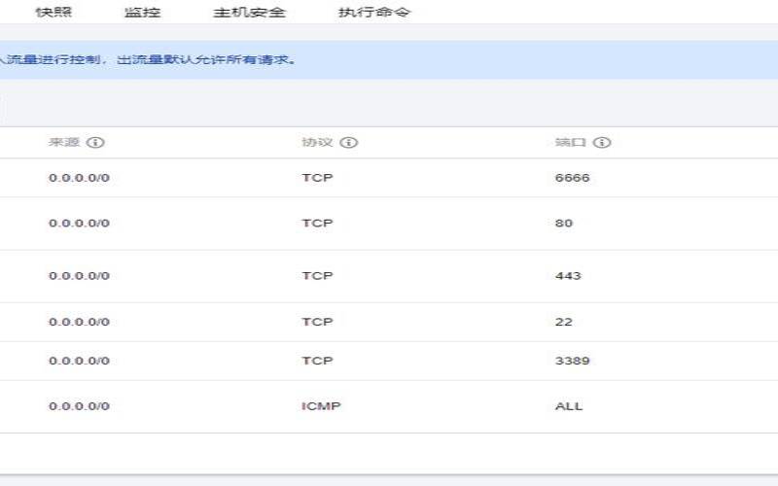Viewport: 778px width, 486px height.
Task: Click source 0.0.0.0/0 in the port 80 row
Action: (79, 224)
